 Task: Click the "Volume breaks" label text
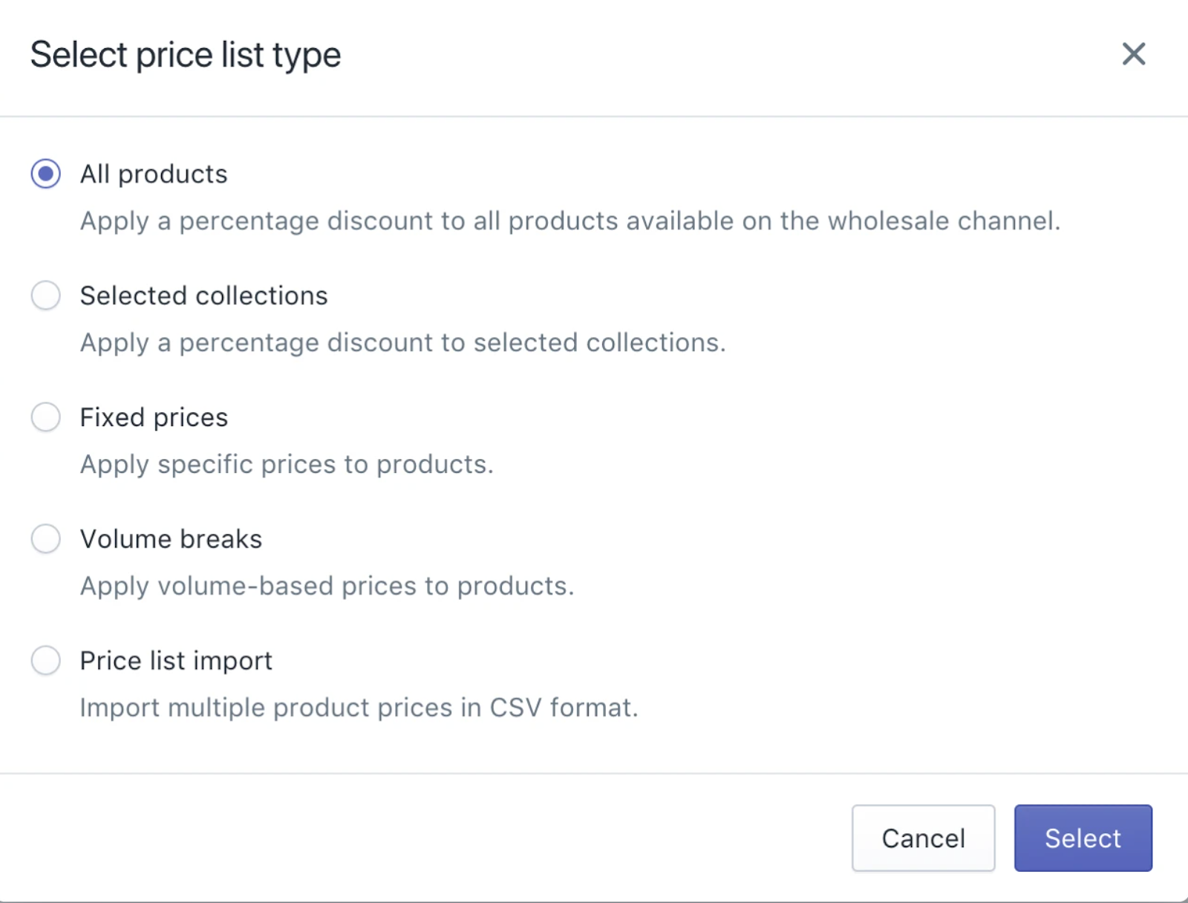(x=171, y=539)
